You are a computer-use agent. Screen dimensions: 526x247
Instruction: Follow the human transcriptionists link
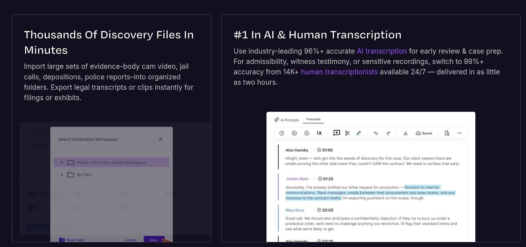pos(339,72)
